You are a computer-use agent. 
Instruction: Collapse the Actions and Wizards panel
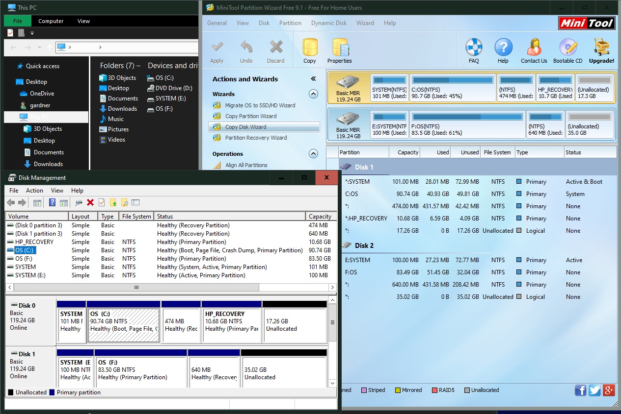313,79
